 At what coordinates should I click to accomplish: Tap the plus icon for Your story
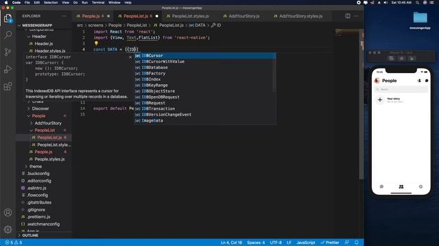click(x=380, y=100)
